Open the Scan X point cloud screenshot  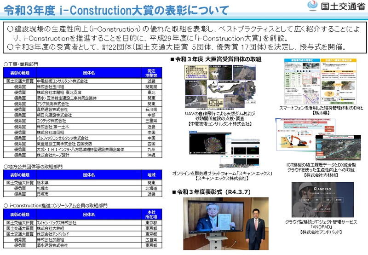[224, 149]
